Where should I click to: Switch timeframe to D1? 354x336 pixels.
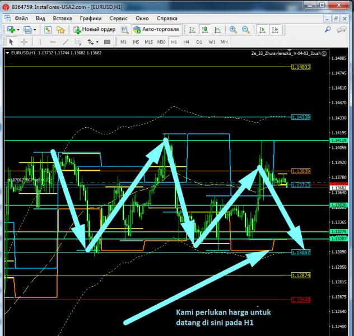click(199, 42)
